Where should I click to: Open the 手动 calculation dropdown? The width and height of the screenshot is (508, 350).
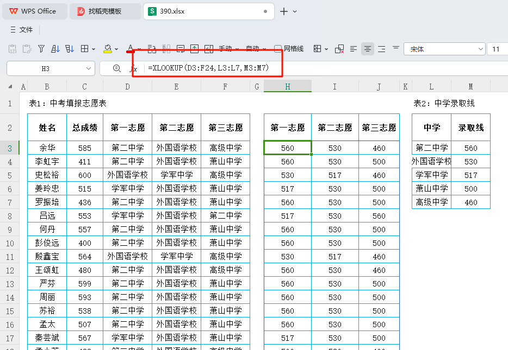pos(229,49)
